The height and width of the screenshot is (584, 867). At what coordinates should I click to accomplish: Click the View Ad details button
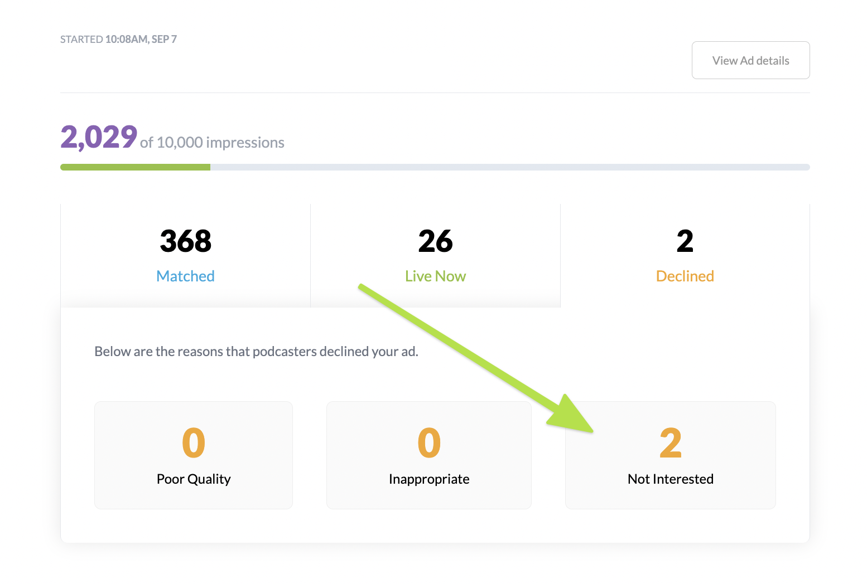(750, 60)
